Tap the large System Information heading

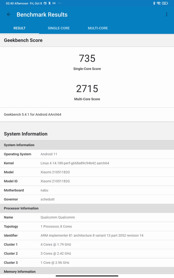click(x=26, y=134)
